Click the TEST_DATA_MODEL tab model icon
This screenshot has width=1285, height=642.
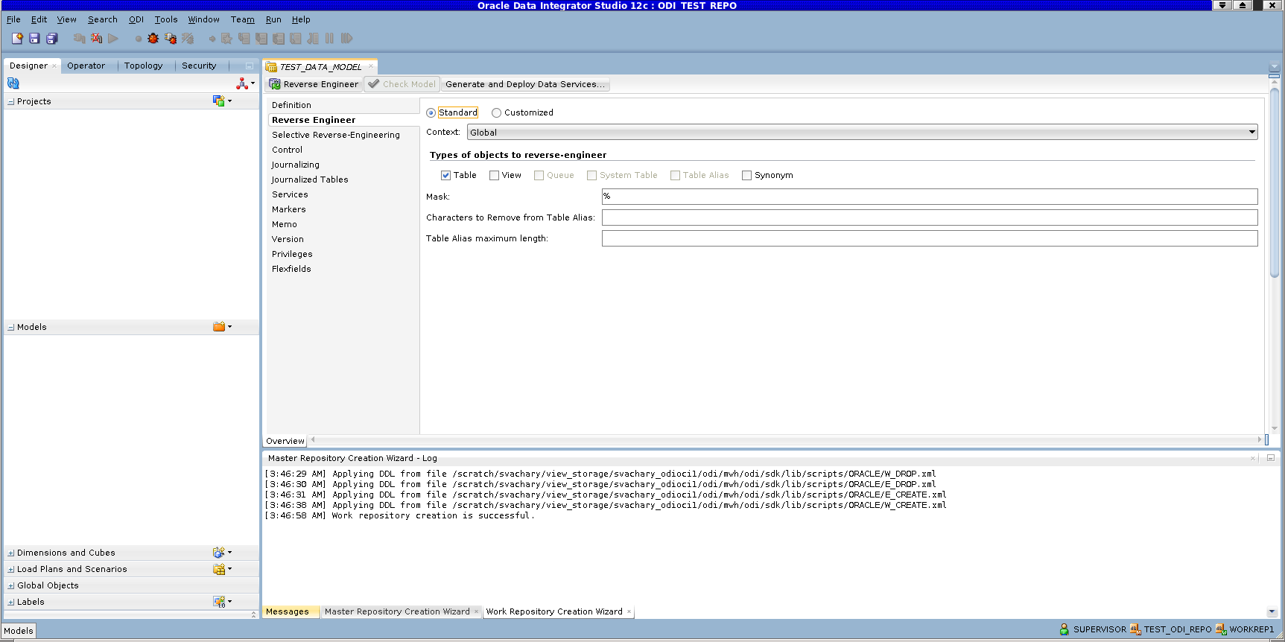pos(271,67)
